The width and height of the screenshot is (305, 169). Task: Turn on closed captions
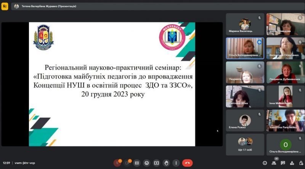point(137,163)
